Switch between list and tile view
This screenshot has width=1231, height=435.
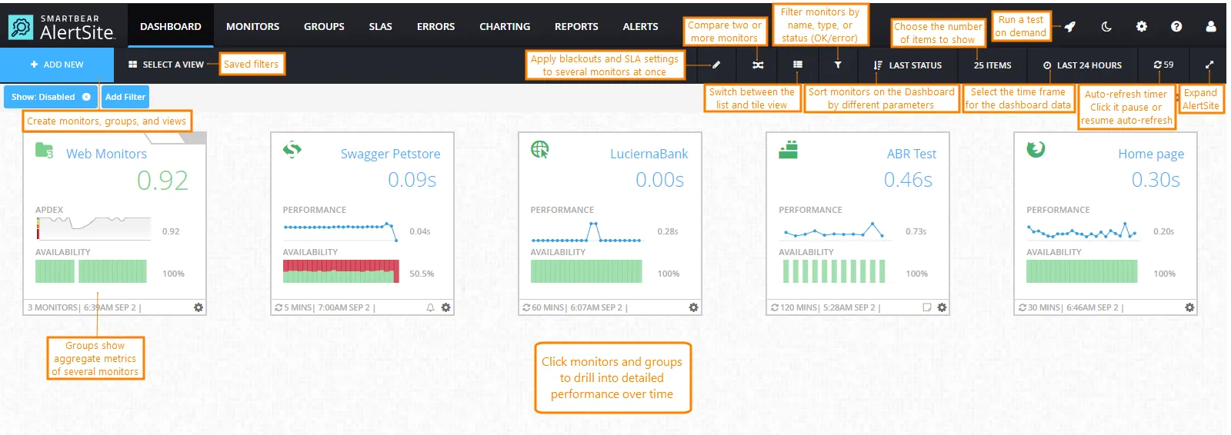tap(798, 65)
